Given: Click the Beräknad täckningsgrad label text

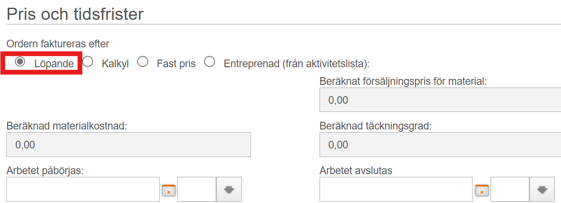Looking at the screenshot, I should click(376, 126).
